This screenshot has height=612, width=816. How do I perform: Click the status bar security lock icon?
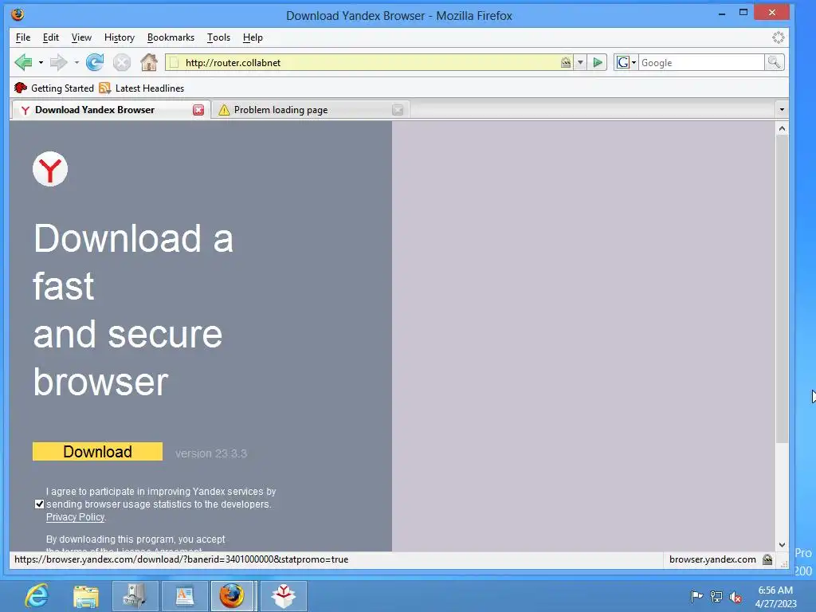point(767,559)
